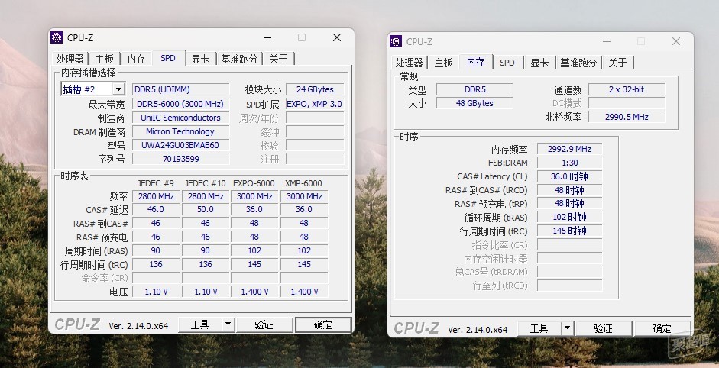
Task: Click JEDEC #9 column header
Action: pyautogui.click(x=156, y=182)
